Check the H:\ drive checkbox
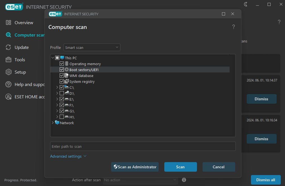This screenshot has width=285, height=186. tap(62, 117)
